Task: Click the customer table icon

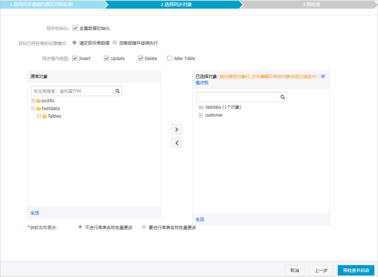Action: pyautogui.click(x=201, y=115)
